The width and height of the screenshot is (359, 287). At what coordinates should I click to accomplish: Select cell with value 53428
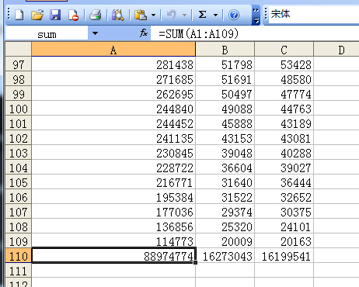284,64
